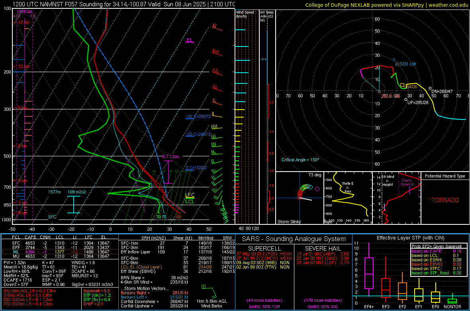470x311 pixels.
Task: Click the Theta-E v. Pres label
Action: coord(347,187)
